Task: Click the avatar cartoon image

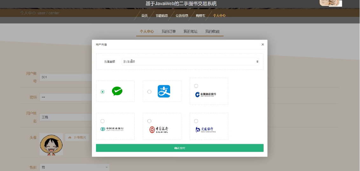Action: point(51,144)
